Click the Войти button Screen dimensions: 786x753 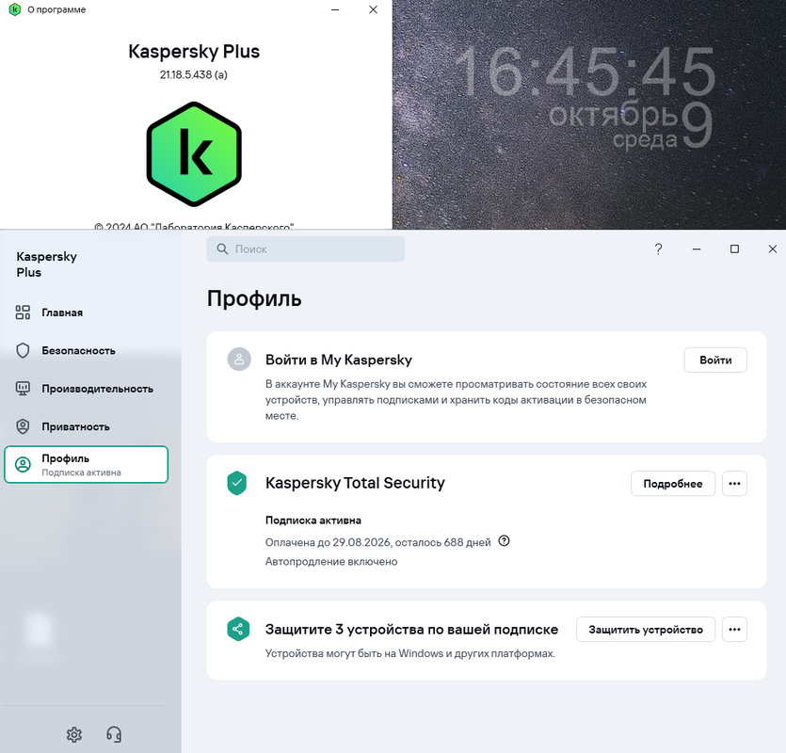(x=715, y=360)
